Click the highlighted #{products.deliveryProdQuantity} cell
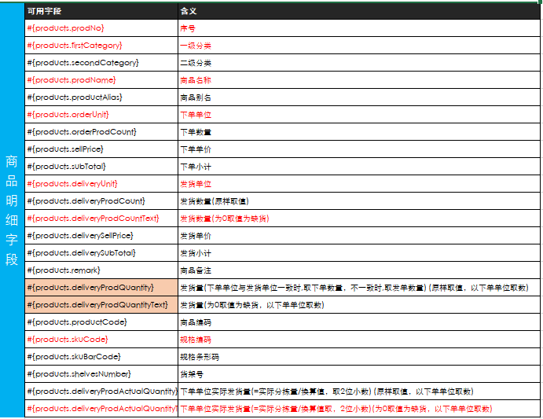 coord(101,287)
